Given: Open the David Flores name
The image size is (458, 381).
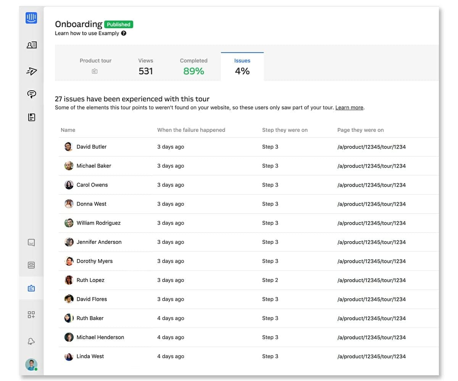Looking at the screenshot, I should point(92,299).
